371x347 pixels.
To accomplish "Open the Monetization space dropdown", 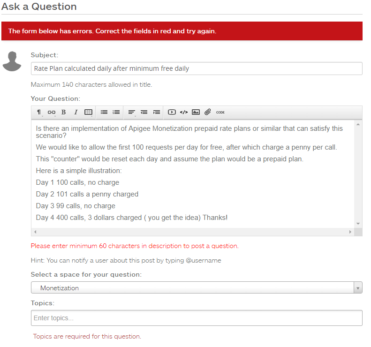I will (197, 287).
